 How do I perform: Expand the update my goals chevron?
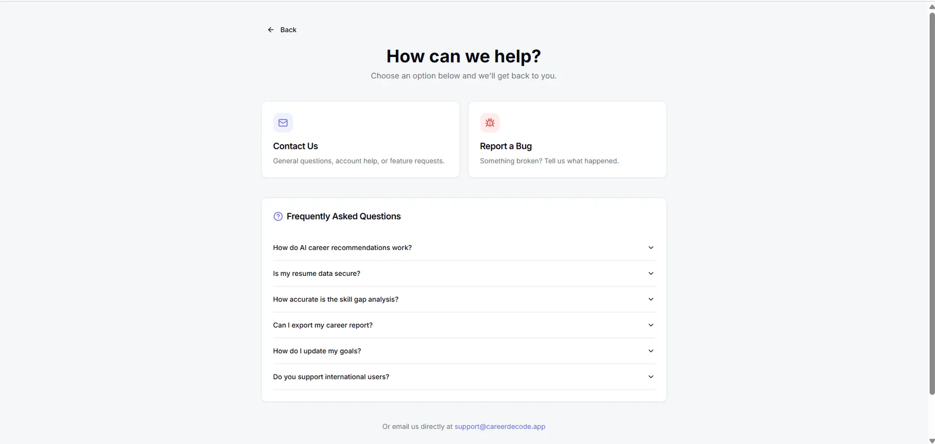(651, 351)
